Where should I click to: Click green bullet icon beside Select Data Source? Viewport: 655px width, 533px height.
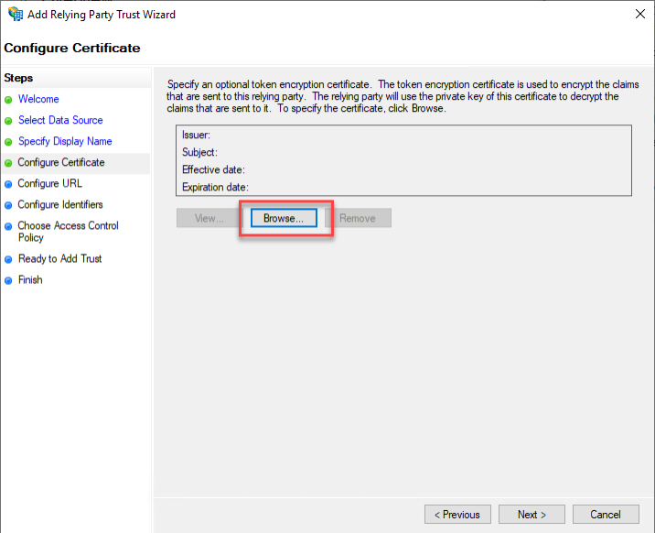pyautogui.click(x=8, y=121)
